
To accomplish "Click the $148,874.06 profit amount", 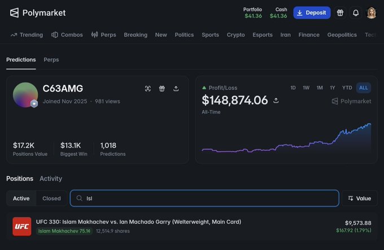I will 234,100.
